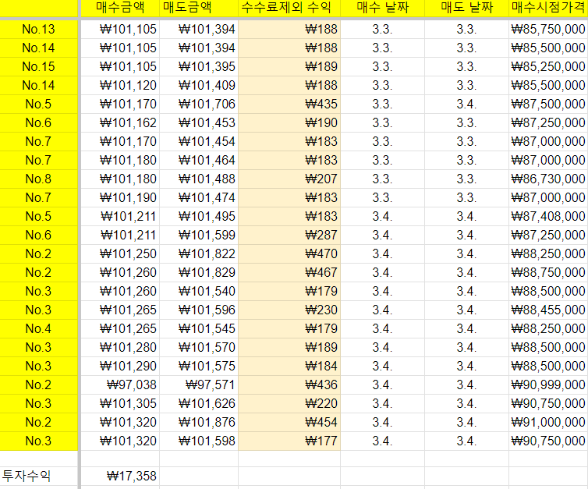Click the ₩101,474 cell
The width and height of the screenshot is (588, 489).
click(x=199, y=197)
